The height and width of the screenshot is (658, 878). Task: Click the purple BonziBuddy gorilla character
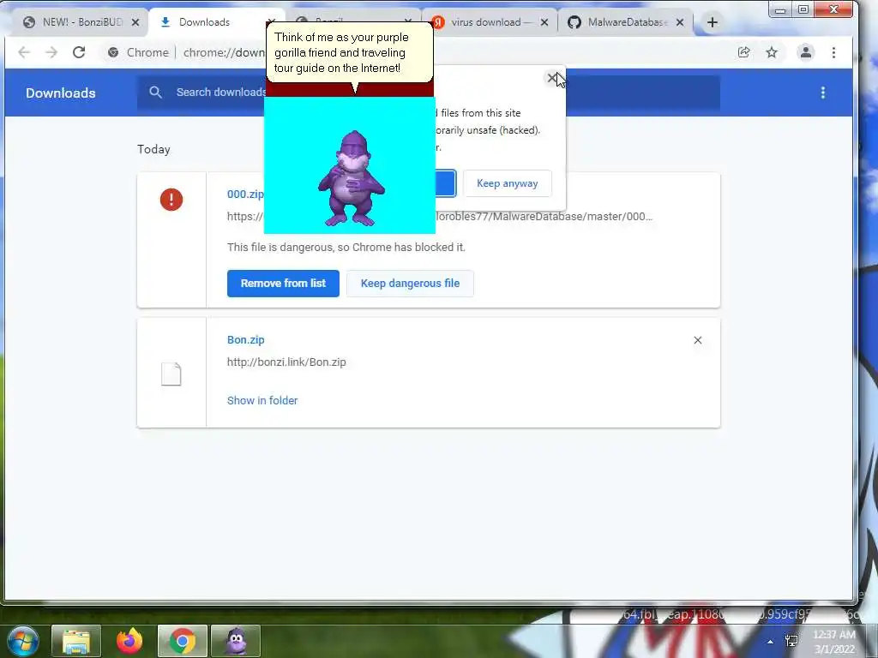point(352,178)
